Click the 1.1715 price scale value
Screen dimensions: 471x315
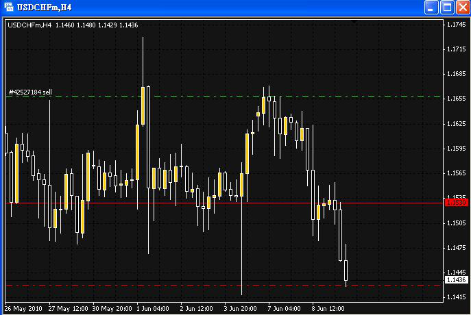457,49
